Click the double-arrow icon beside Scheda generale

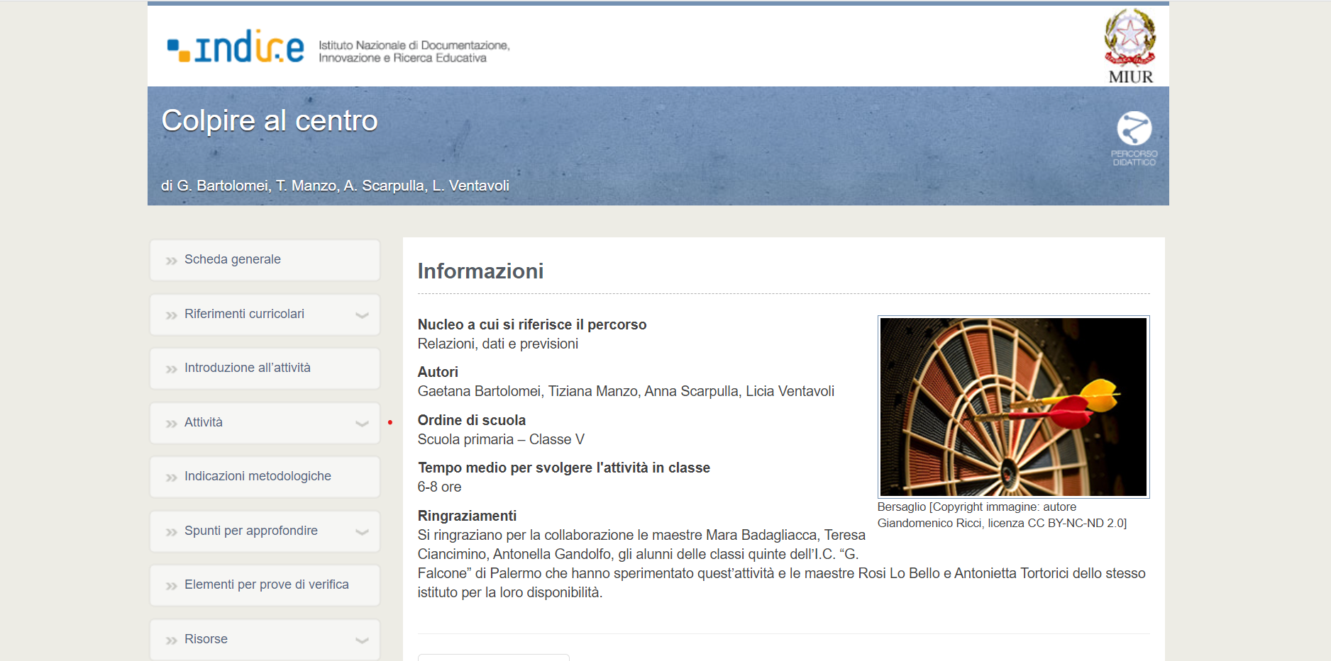click(171, 261)
